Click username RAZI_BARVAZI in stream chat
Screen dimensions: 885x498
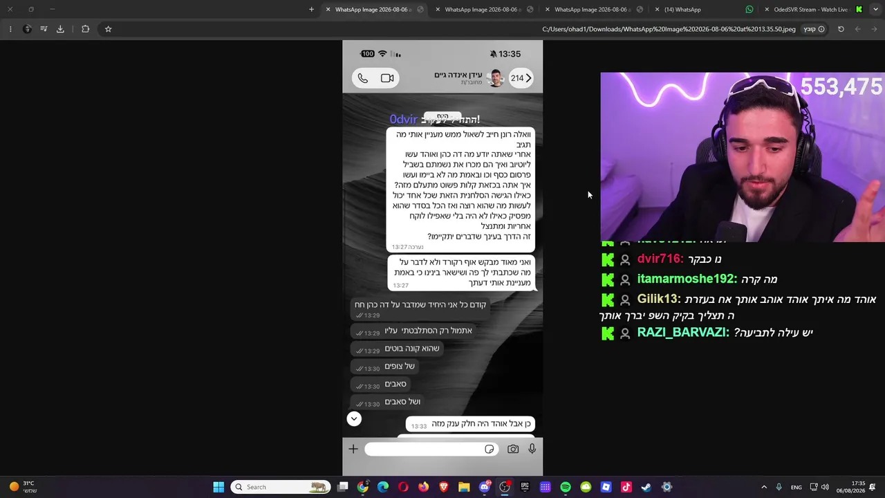coord(683,333)
